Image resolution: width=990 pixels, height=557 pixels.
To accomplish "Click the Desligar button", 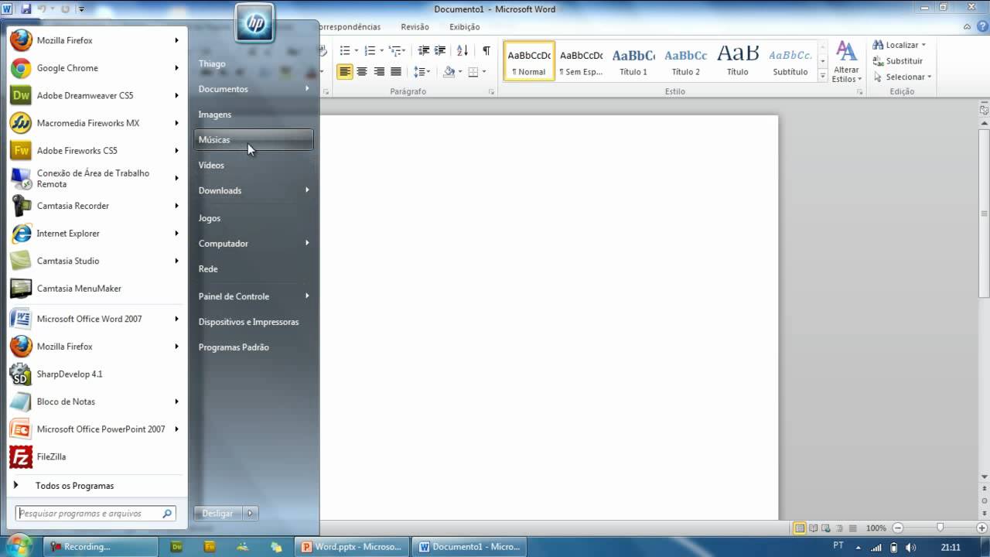I will point(218,513).
